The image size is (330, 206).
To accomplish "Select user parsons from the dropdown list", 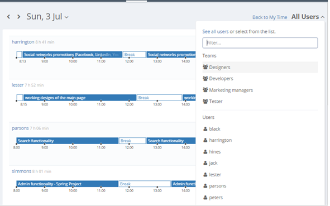I will pyautogui.click(x=260, y=186).
